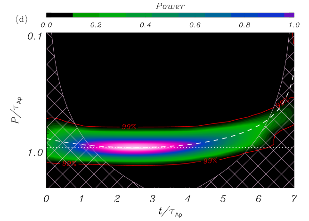Click the y-axis tick label 0.1
Image resolution: width=309 pixels, height=221 pixels.
tap(35, 36)
